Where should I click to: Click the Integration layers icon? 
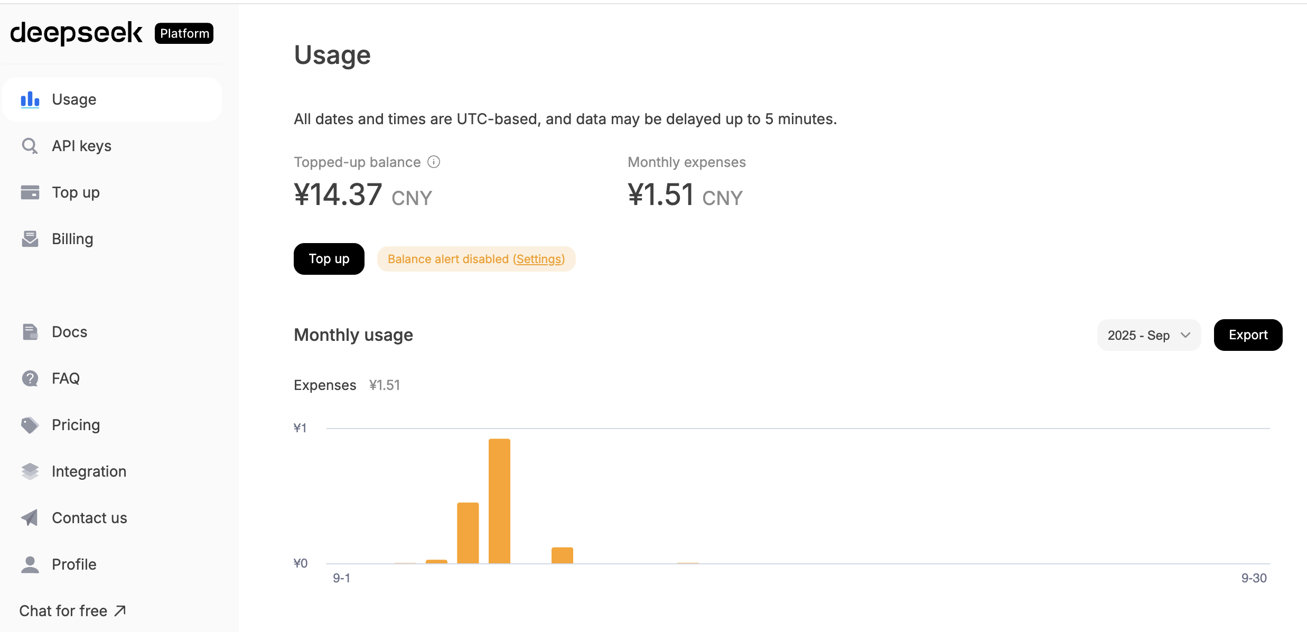pyautogui.click(x=30, y=471)
